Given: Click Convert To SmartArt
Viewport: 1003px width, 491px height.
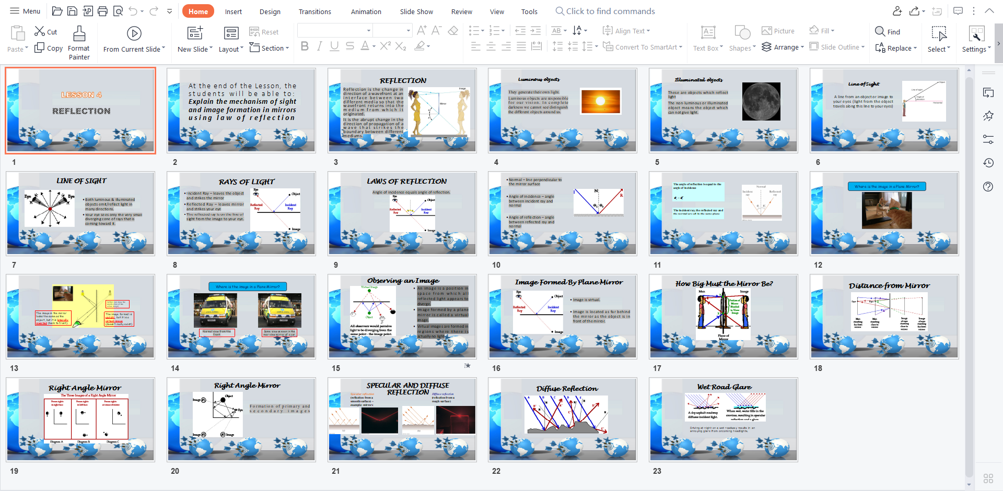Looking at the screenshot, I should pos(643,47).
